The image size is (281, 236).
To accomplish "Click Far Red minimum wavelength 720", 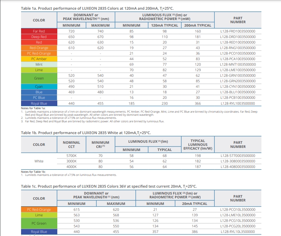I will (x=71, y=31).
